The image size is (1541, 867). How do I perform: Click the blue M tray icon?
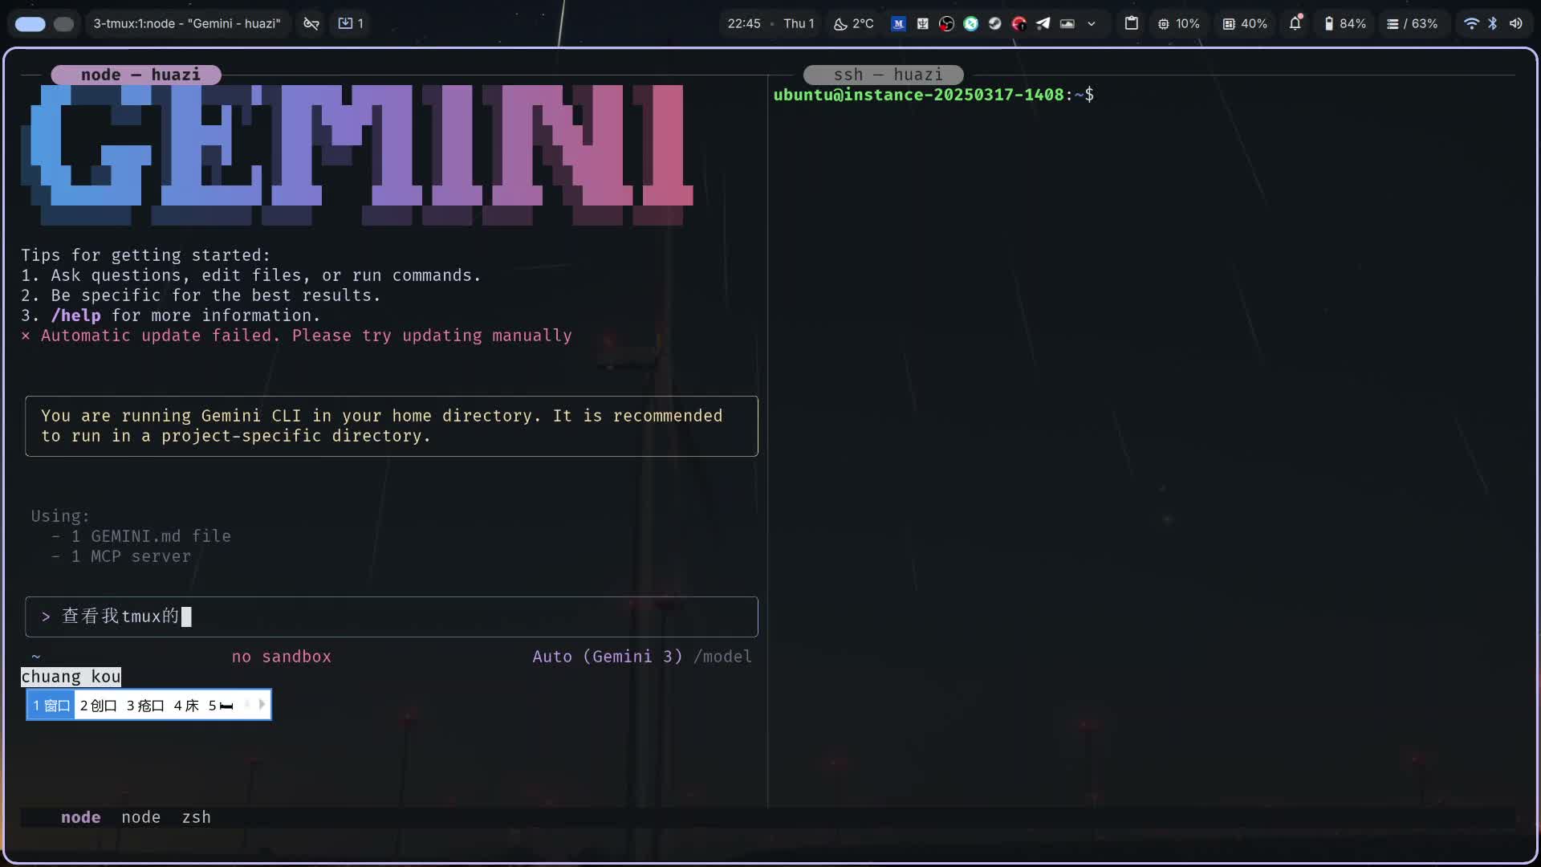click(899, 24)
